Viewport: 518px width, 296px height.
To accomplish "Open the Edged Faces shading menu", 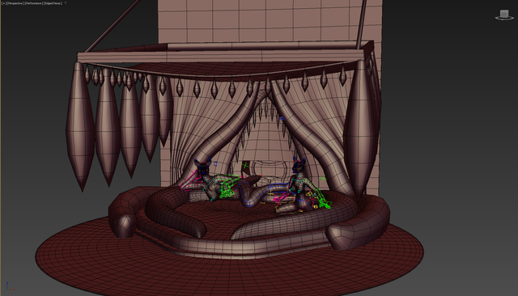I will [53, 3].
